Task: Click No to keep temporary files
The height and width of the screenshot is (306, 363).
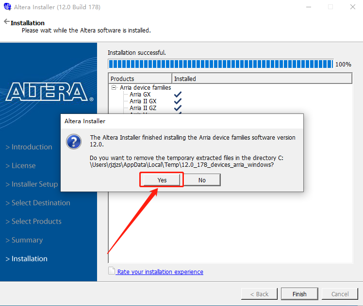Action: (202, 180)
